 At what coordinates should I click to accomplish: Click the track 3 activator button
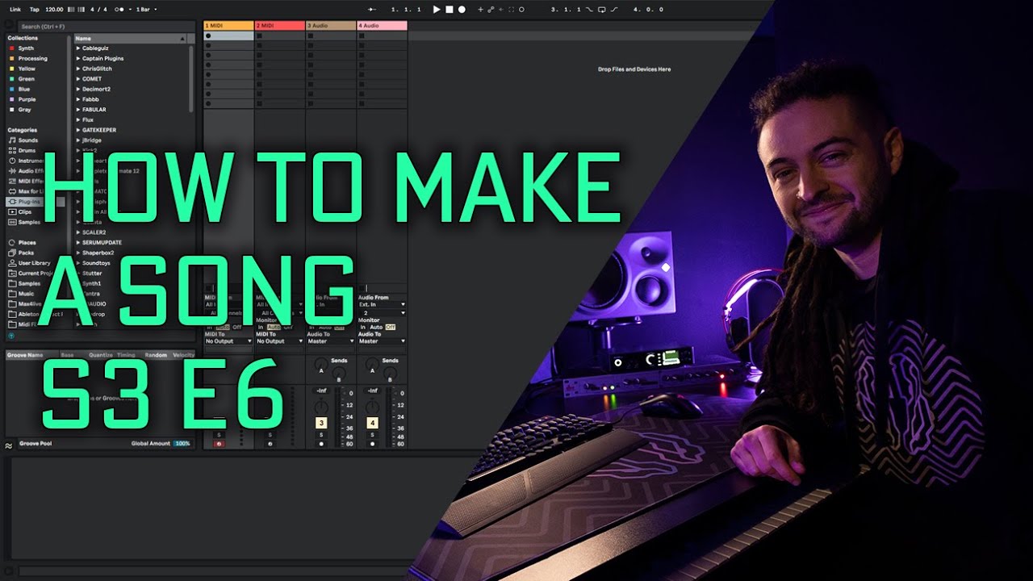coord(321,423)
